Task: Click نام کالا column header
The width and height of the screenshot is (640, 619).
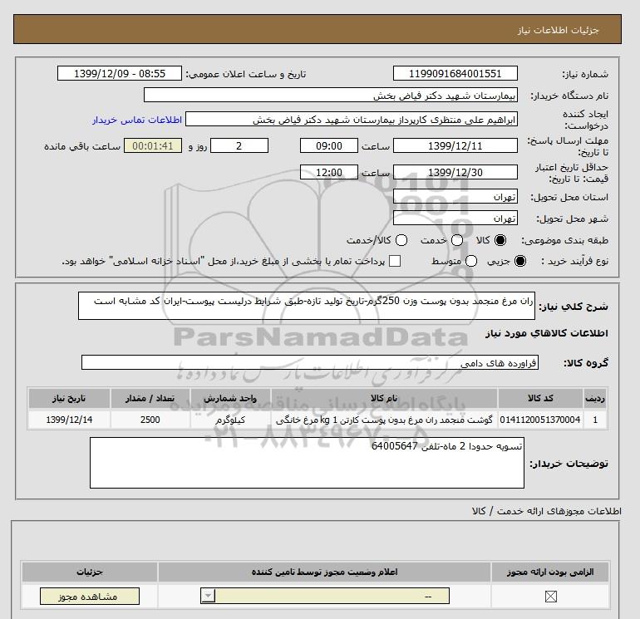Action: [384, 398]
